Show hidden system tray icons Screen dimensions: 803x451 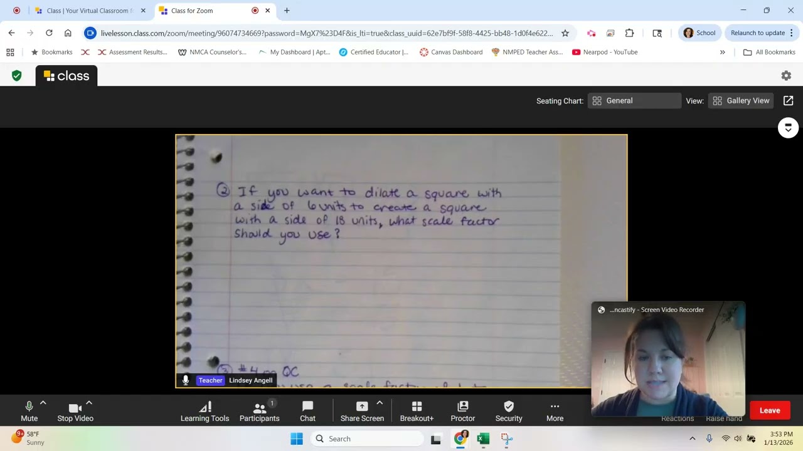pos(692,438)
